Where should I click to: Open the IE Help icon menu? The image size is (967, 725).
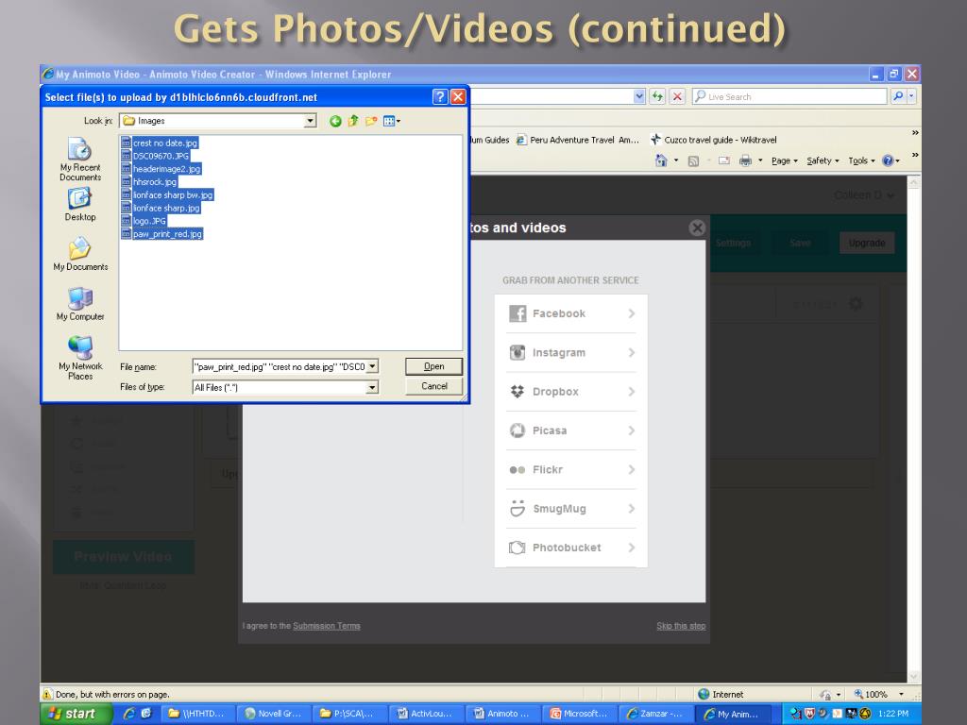point(891,160)
